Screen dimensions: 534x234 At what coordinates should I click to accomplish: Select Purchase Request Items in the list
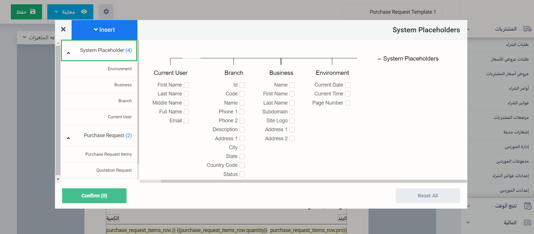(x=108, y=154)
